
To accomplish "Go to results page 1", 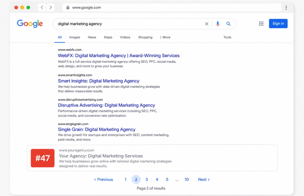I will coord(126,179).
